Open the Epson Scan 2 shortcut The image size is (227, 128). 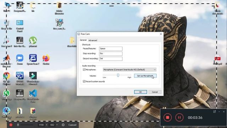[x=33, y=59]
